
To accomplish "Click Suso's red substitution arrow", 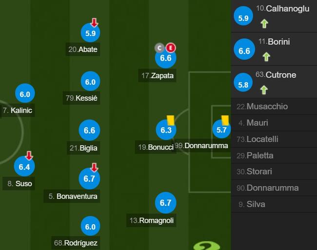I will (29, 155).
